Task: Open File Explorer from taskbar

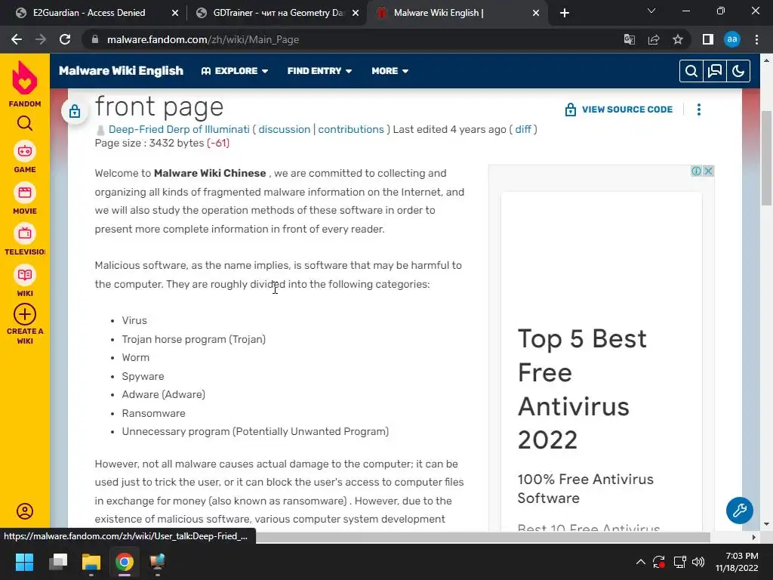Action: point(91,562)
